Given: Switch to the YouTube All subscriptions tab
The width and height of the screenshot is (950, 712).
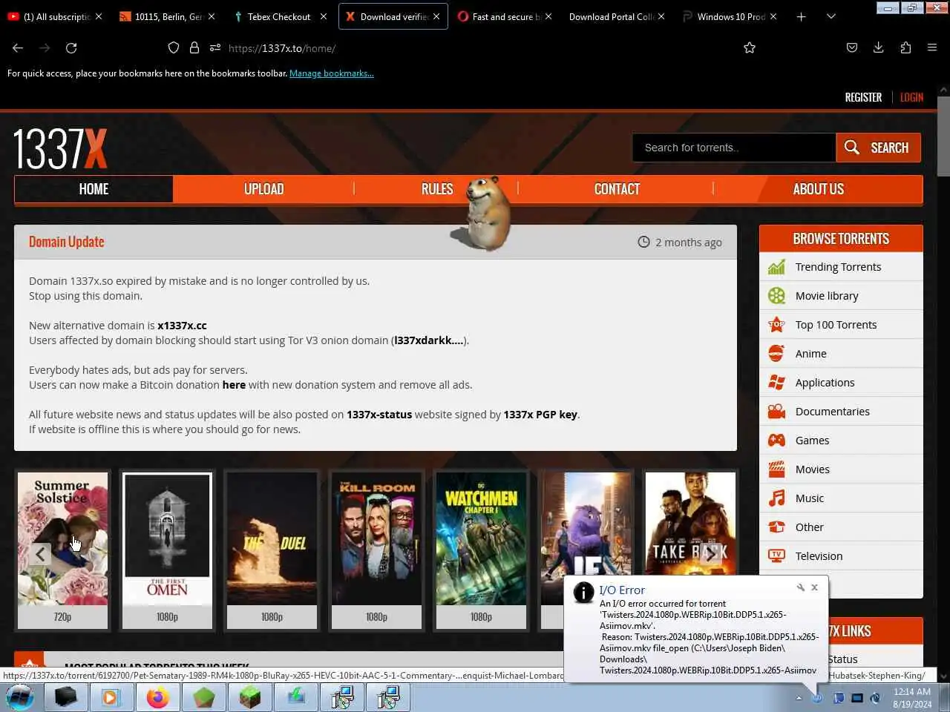Looking at the screenshot, I should (x=56, y=16).
